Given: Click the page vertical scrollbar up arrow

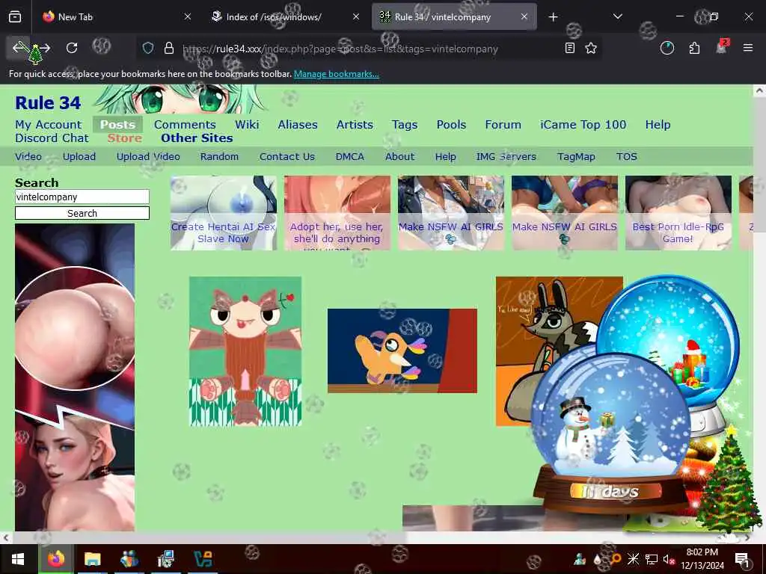Looking at the screenshot, I should coord(759,90).
